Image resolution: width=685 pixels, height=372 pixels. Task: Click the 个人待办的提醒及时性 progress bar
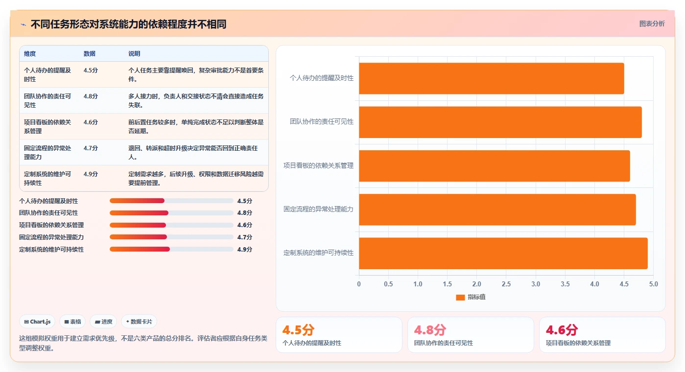pyautogui.click(x=171, y=201)
